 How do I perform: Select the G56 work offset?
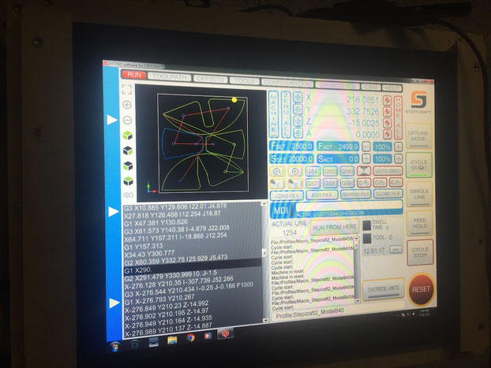click(347, 171)
